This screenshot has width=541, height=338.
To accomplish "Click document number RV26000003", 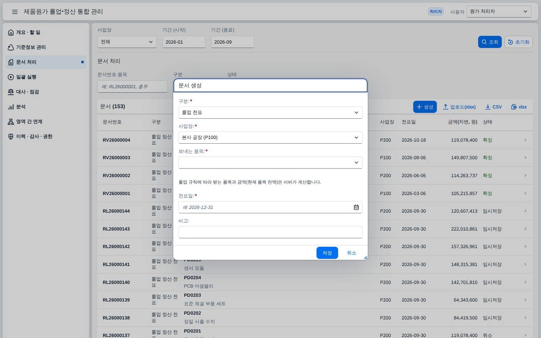I will pyautogui.click(x=116, y=158).
